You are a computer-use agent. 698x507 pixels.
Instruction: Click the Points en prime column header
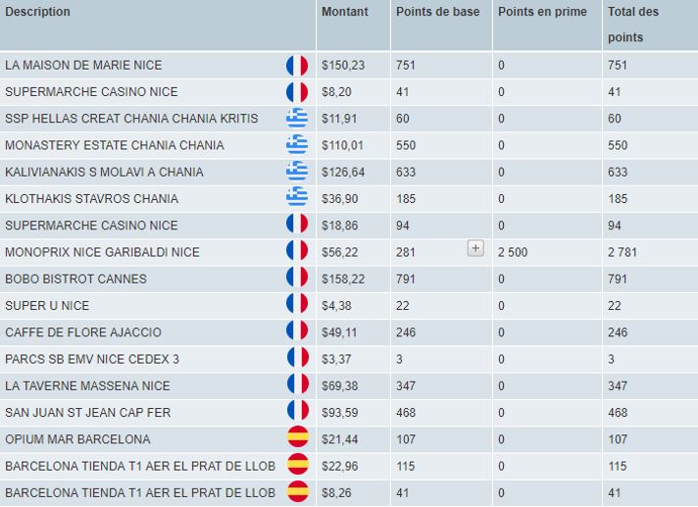click(x=542, y=12)
